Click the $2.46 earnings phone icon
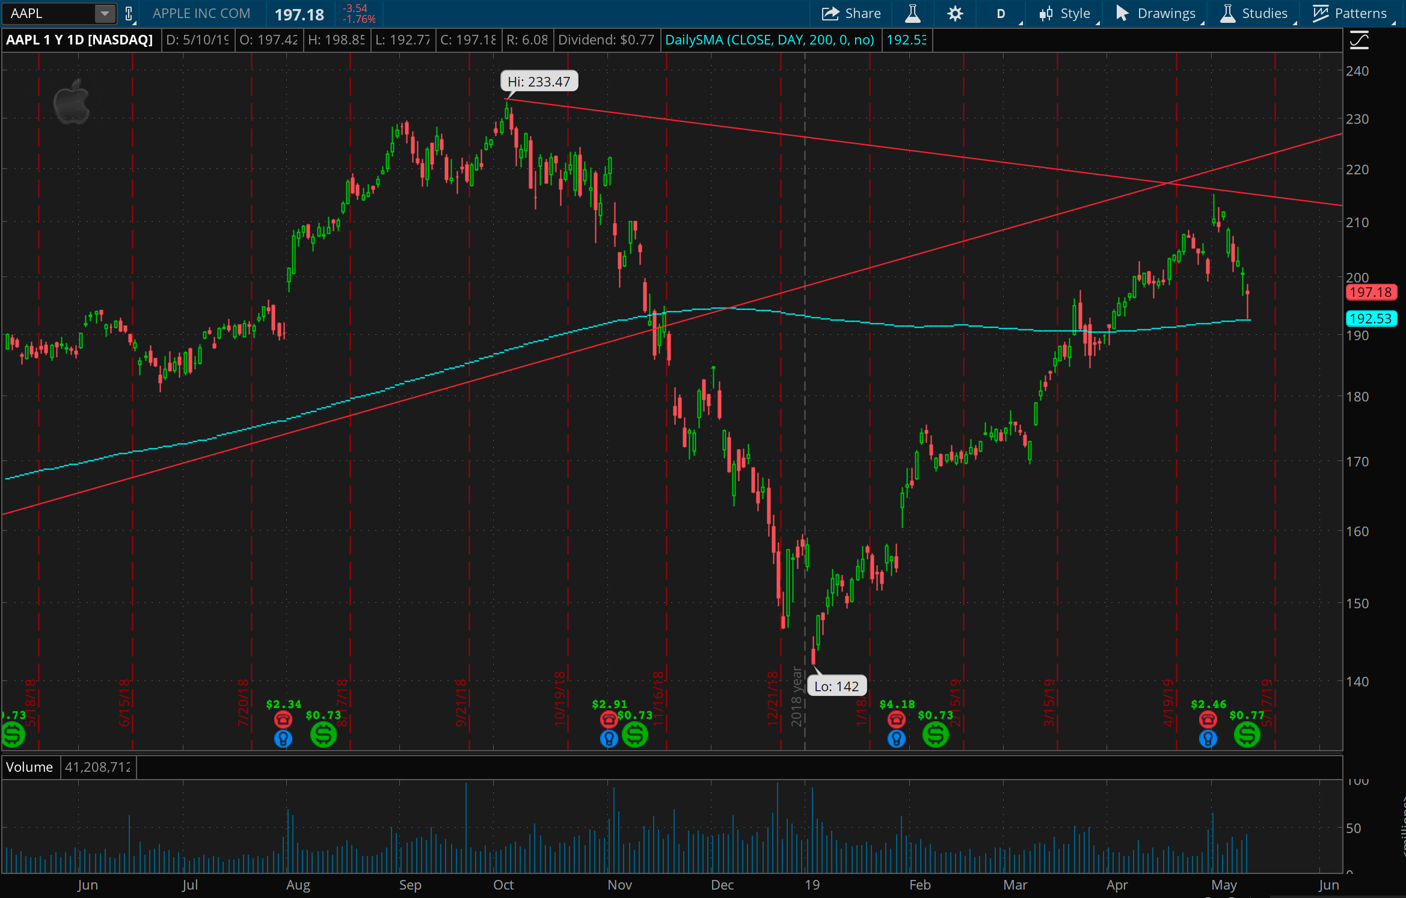1406x898 pixels. click(1208, 719)
